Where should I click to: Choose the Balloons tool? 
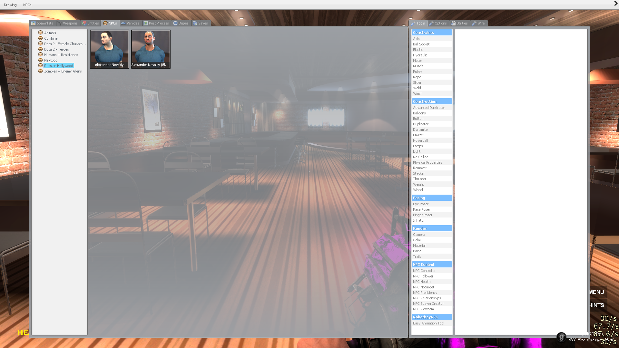point(432,113)
